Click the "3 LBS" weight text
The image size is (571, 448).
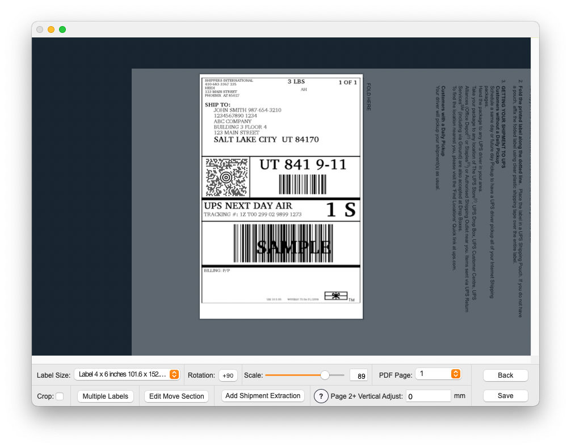click(296, 82)
